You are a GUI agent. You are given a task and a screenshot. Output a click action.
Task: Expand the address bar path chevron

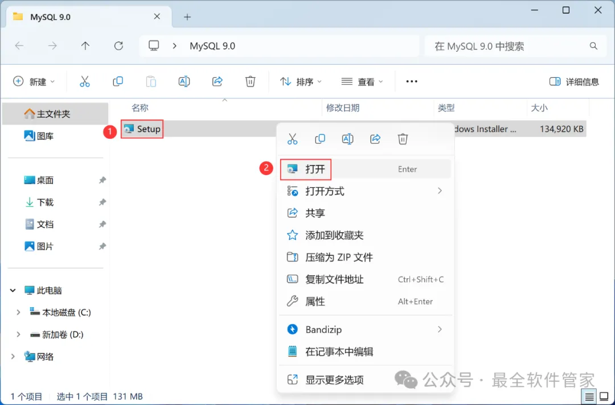tap(175, 46)
